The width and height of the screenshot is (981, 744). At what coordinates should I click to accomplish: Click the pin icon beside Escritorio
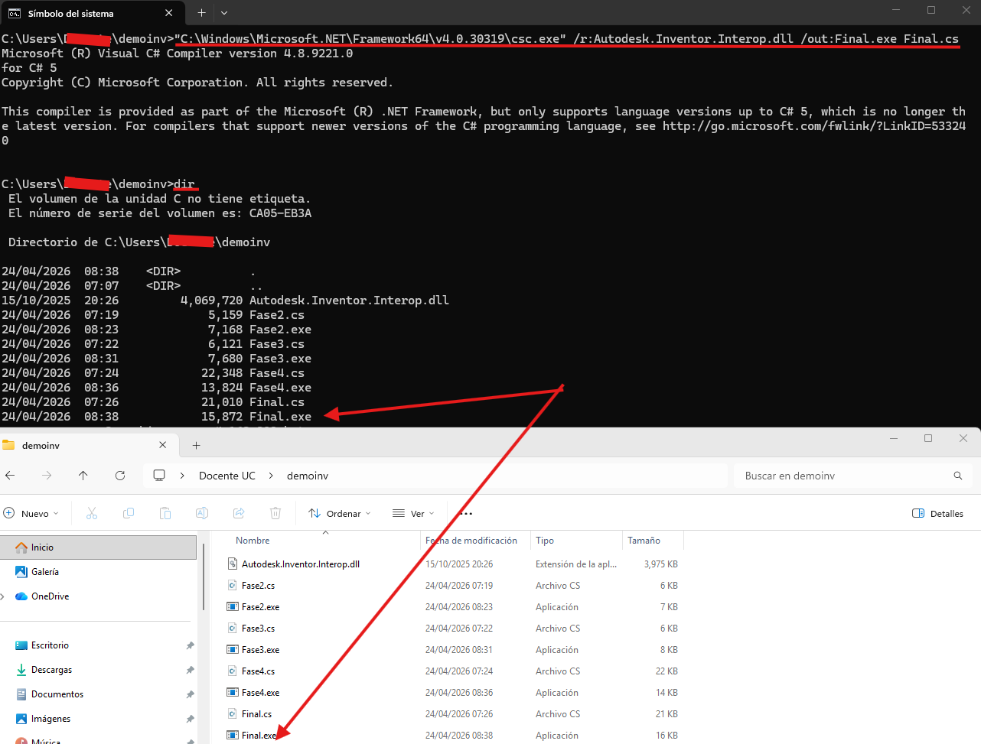point(190,645)
